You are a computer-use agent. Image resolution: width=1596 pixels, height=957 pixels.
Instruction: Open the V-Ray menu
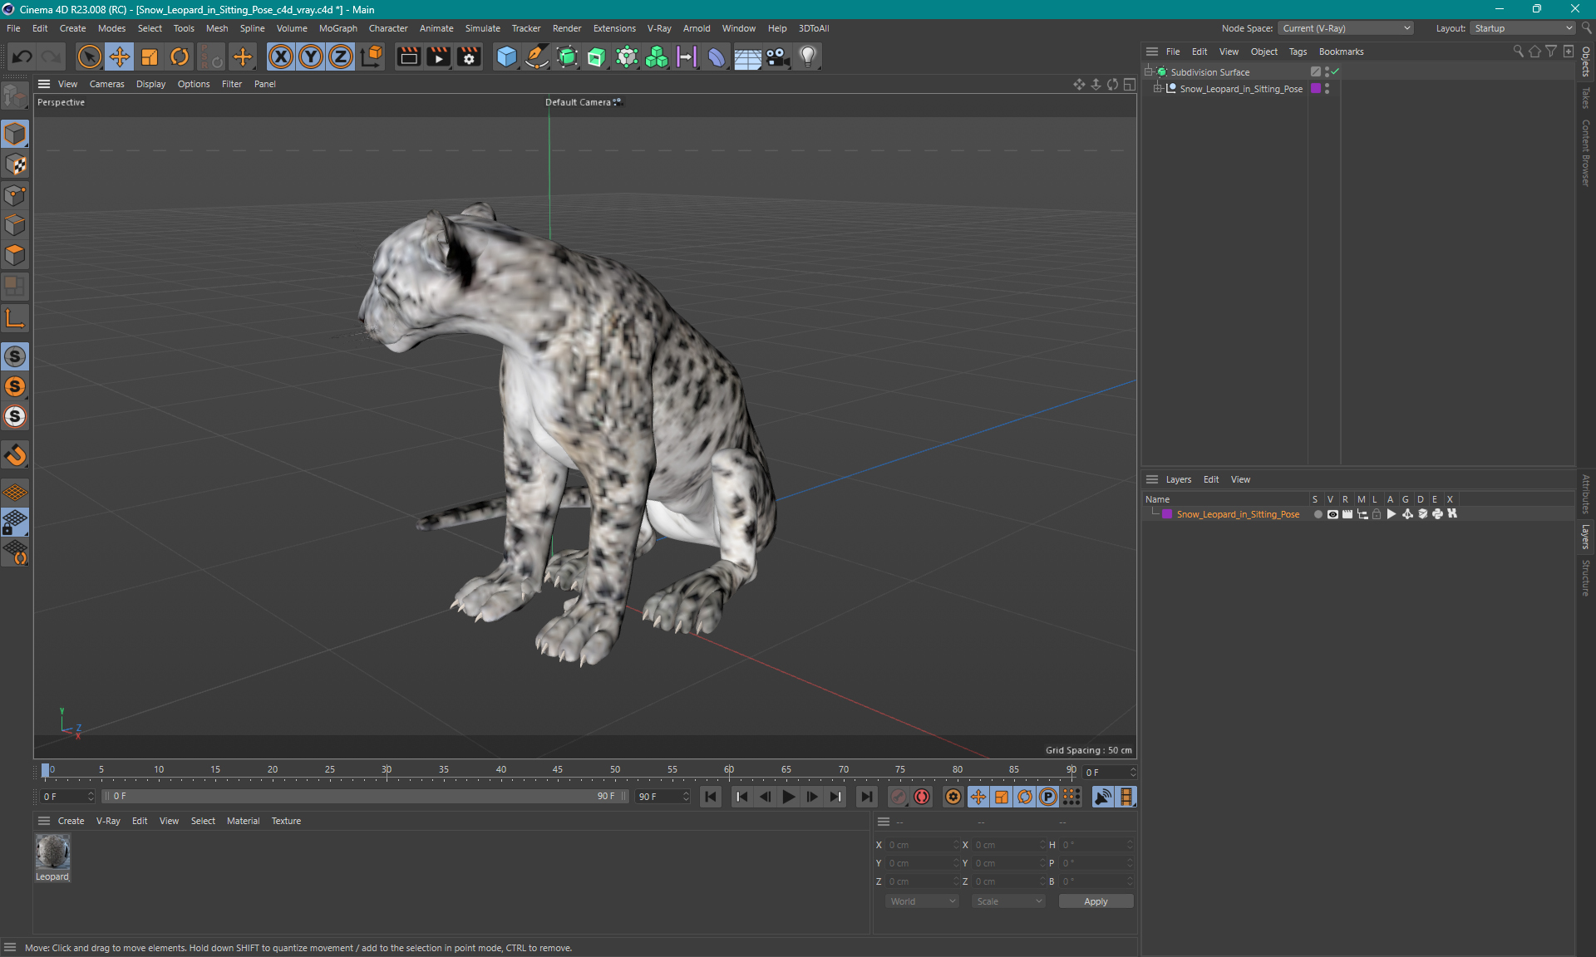pyautogui.click(x=659, y=28)
